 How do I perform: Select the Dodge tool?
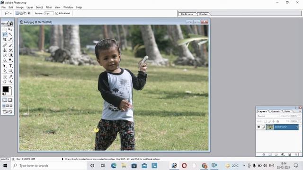(10, 60)
